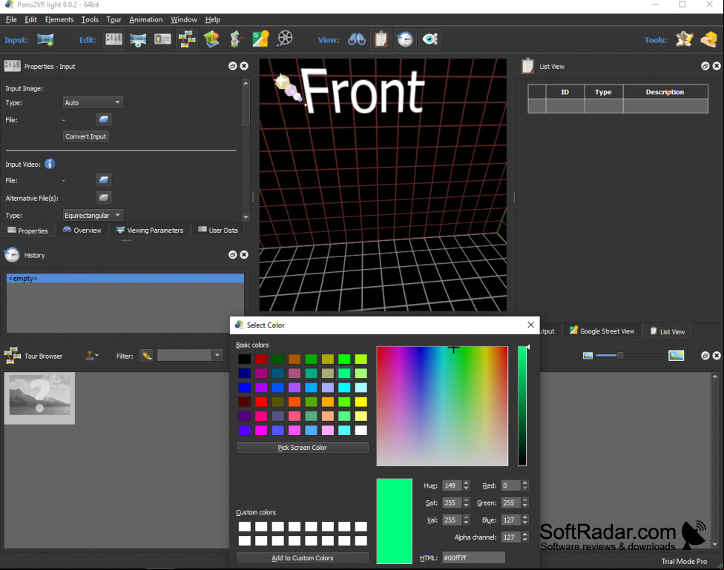
Task: Open the File menu
Action: [11, 19]
